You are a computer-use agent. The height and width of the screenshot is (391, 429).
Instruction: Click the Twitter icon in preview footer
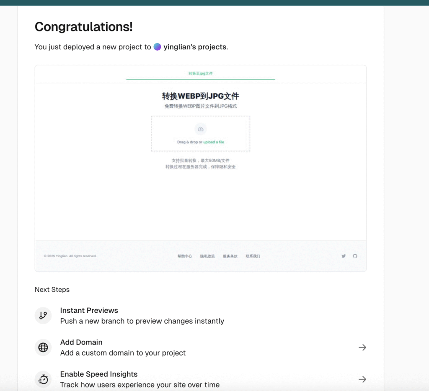tap(344, 256)
